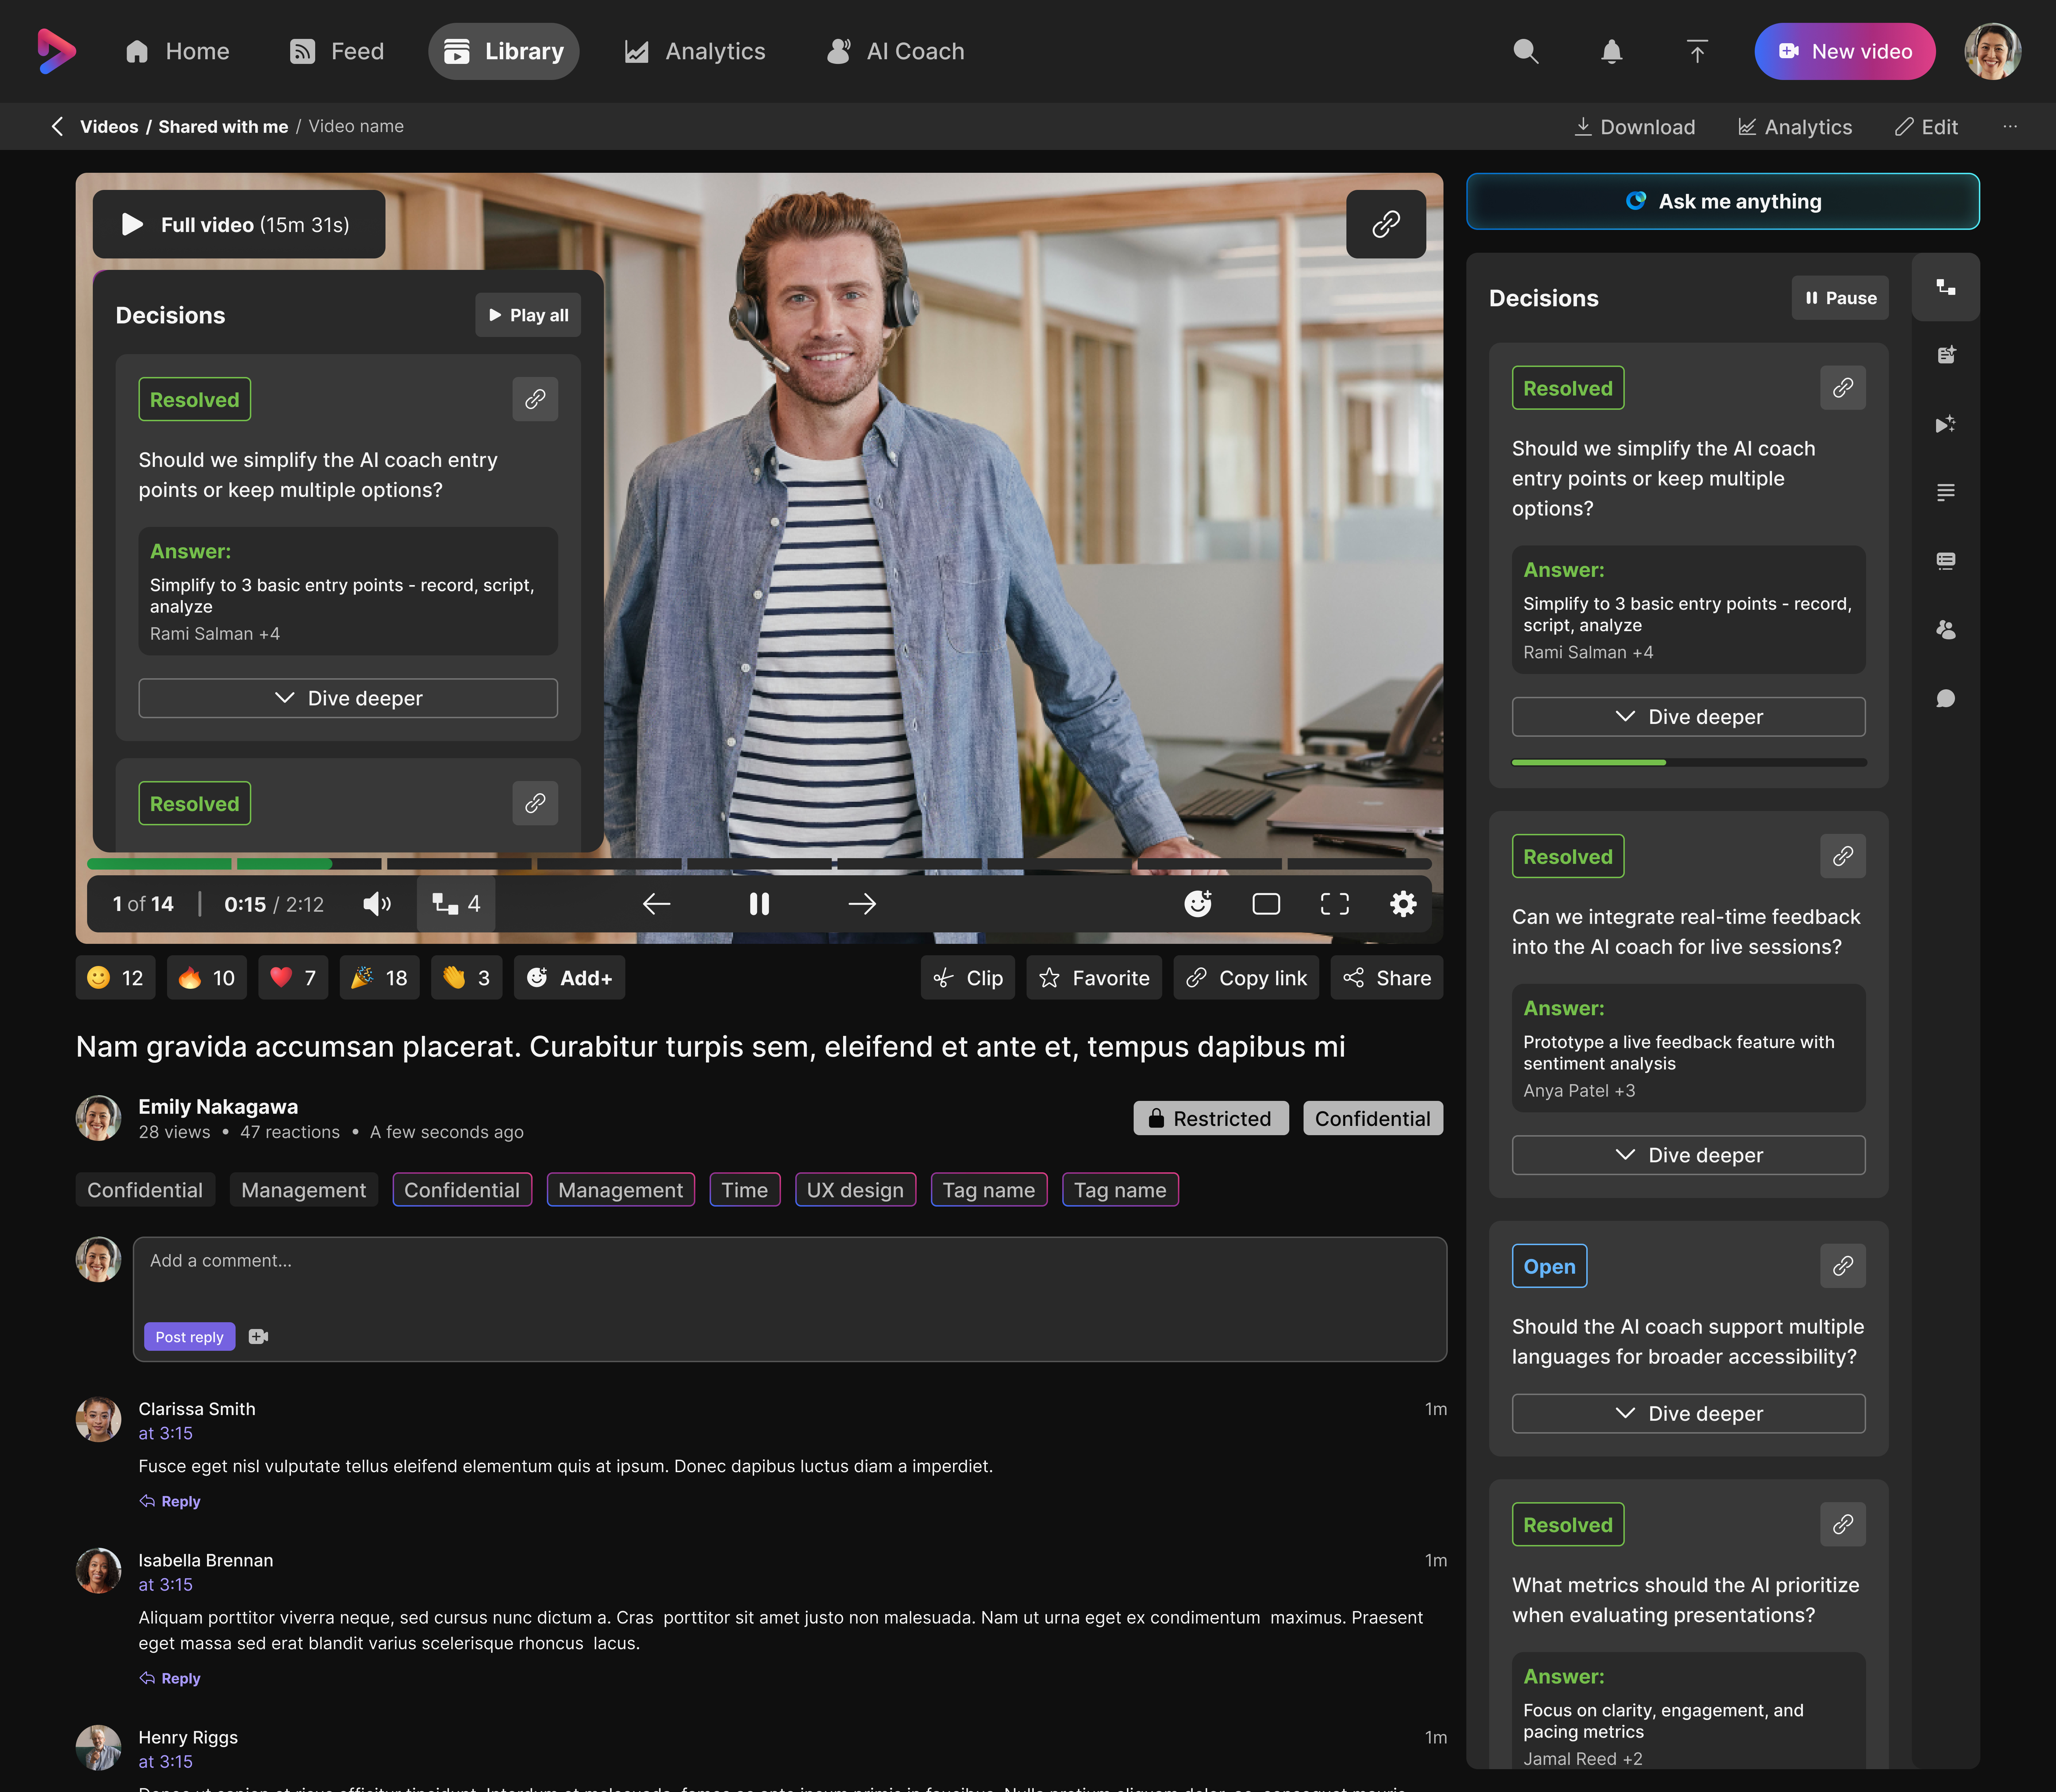Open player settings gear
Viewport: 2056px width, 1792px height.
point(1403,904)
